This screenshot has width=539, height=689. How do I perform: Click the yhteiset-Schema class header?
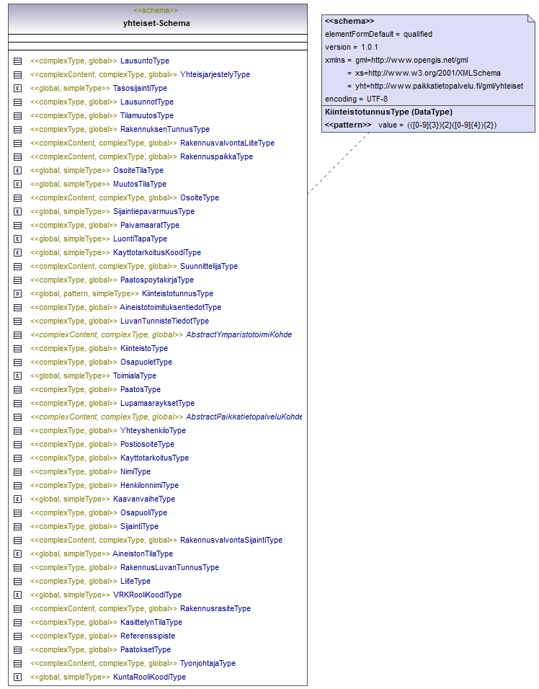156,23
